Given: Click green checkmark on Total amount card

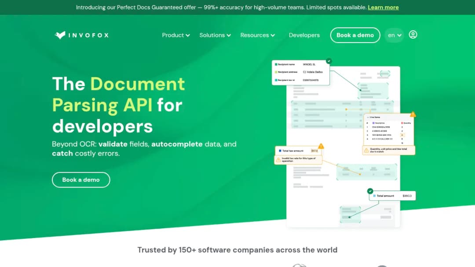Looking at the screenshot, I should [x=370, y=191].
